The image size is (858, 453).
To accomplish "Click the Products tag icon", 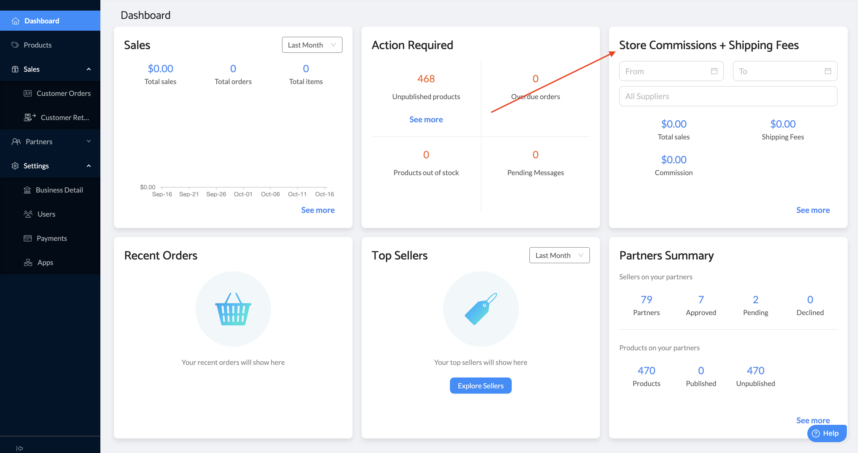I will (15, 45).
